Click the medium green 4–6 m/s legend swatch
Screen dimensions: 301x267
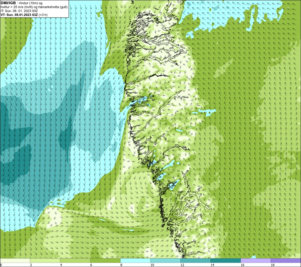coord(75,260)
